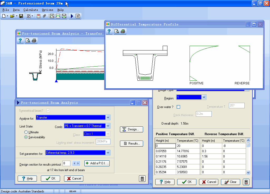Click temperature table scroll down arrow
The height and width of the screenshot is (194, 270).
pyautogui.click(x=248, y=173)
